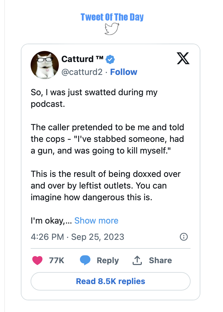This screenshot has height=312, width=223.
Task: Click the tweet text about being swatted
Action: pos(94,98)
